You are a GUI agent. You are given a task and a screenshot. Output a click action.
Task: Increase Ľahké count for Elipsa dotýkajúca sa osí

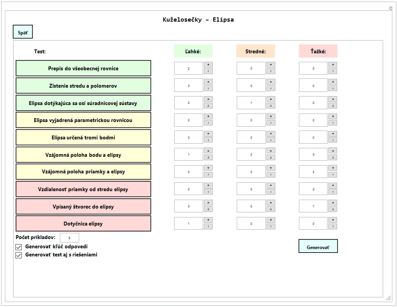point(208,99)
